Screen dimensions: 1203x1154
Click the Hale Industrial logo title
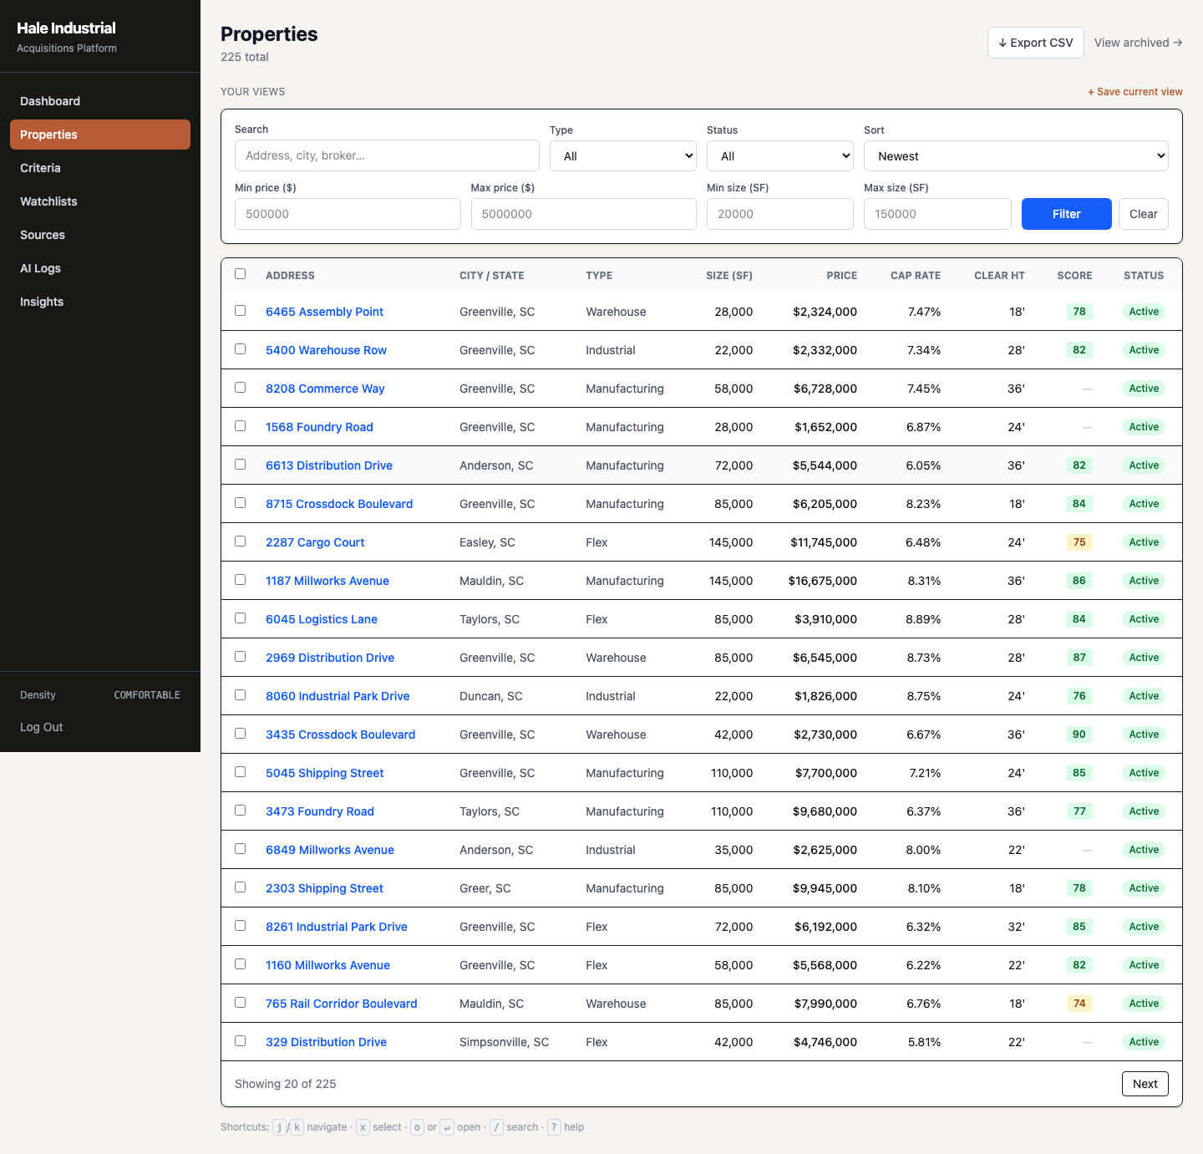click(66, 28)
